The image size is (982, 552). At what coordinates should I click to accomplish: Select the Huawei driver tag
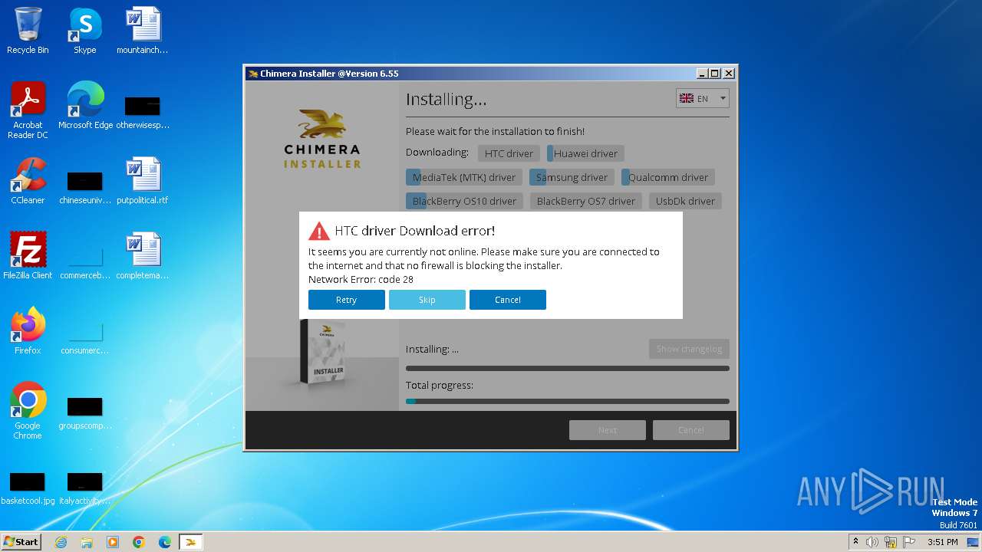(585, 153)
